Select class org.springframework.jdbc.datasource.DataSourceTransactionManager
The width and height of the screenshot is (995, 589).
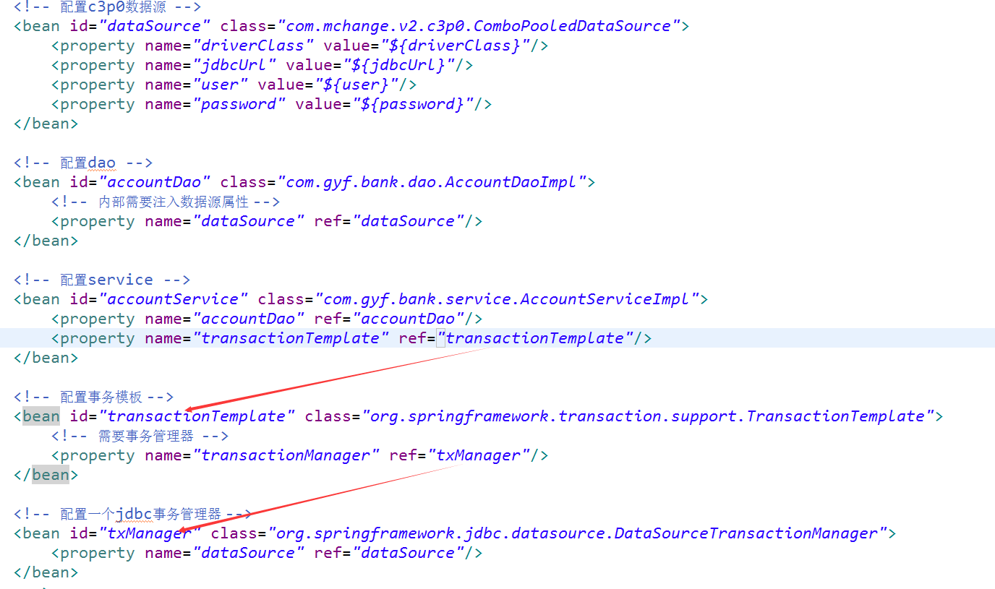click(x=578, y=533)
